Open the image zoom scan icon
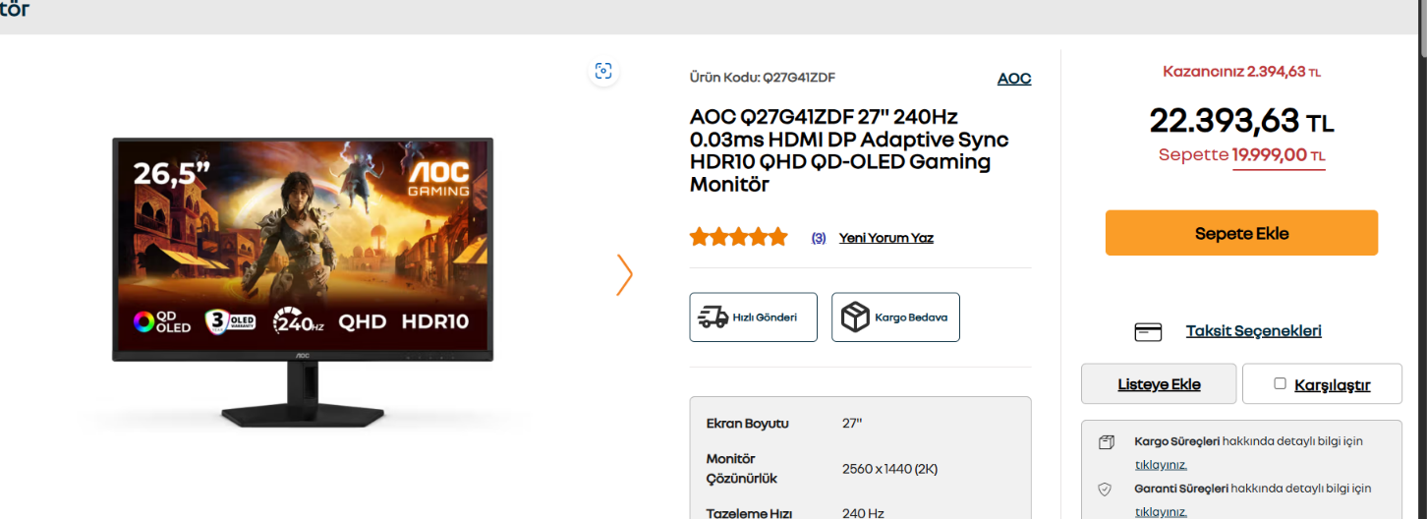The height and width of the screenshot is (519, 1427). click(603, 71)
